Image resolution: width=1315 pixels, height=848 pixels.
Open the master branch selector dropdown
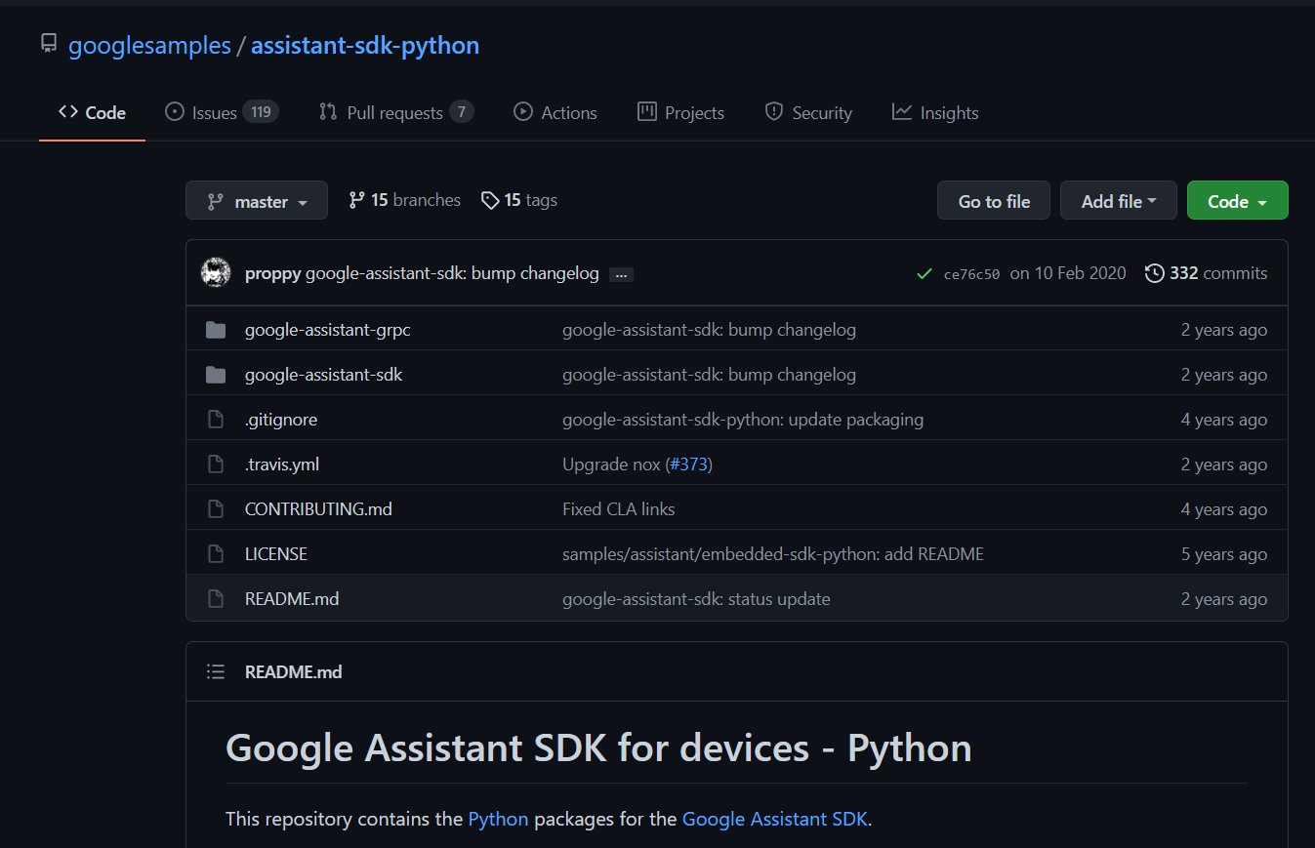tap(256, 200)
